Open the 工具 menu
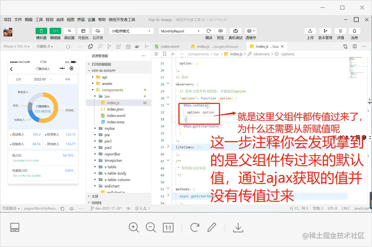Viewport: 372px width, 247px height. coord(39,19)
